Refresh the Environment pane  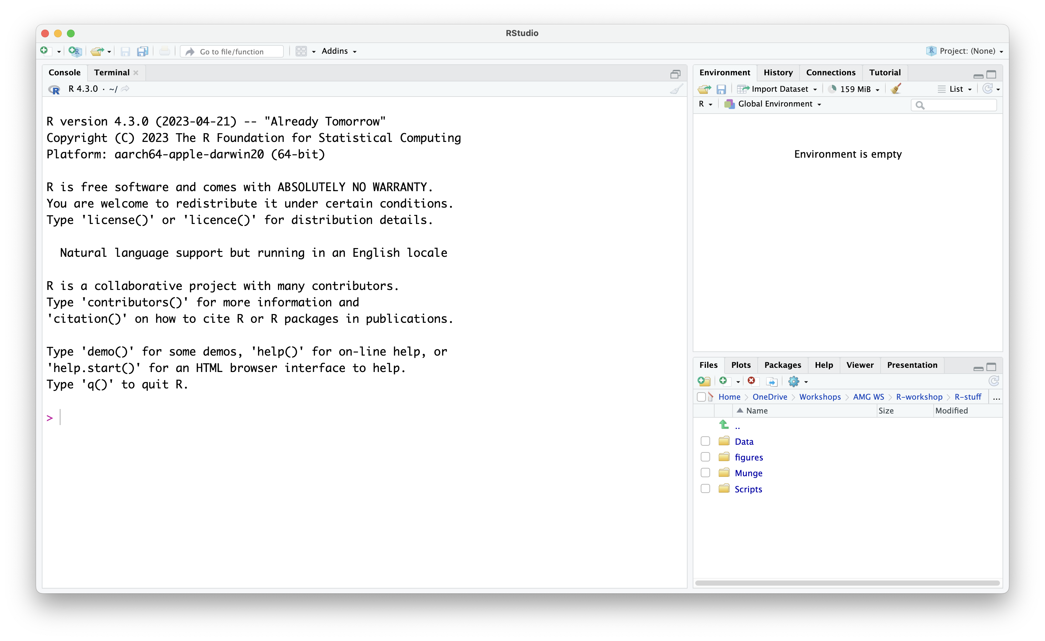[x=987, y=89]
